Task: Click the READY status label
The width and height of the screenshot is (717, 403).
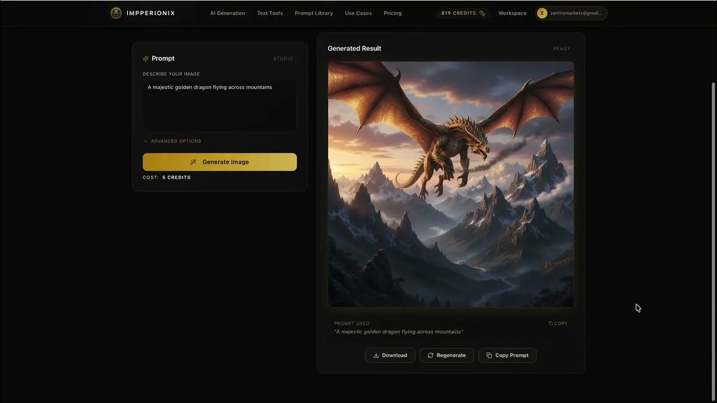Action: [562, 48]
